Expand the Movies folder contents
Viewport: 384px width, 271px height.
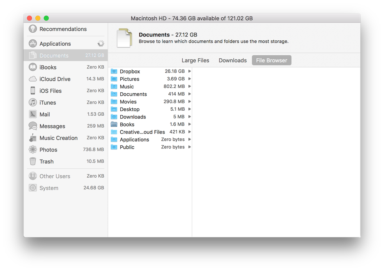pos(189,101)
